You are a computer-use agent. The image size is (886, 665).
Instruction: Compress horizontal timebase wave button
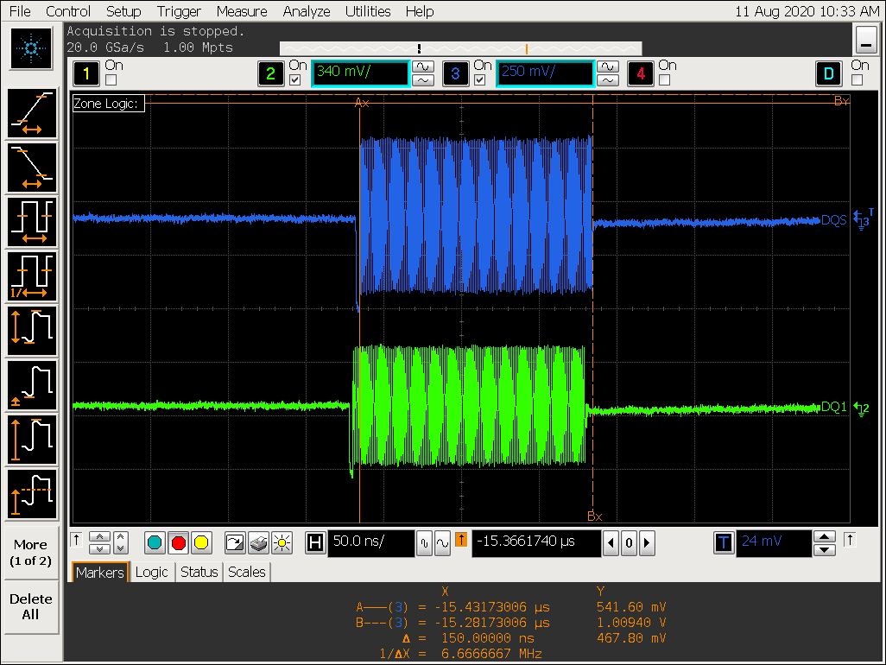coord(425,543)
